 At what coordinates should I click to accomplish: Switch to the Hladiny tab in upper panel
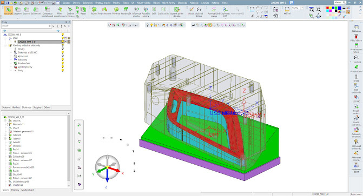click(16, 107)
